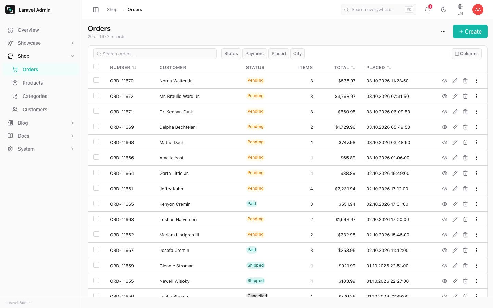Screen dimensions: 493x308
Task: Open the notifications bell
Action: pyautogui.click(x=427, y=10)
